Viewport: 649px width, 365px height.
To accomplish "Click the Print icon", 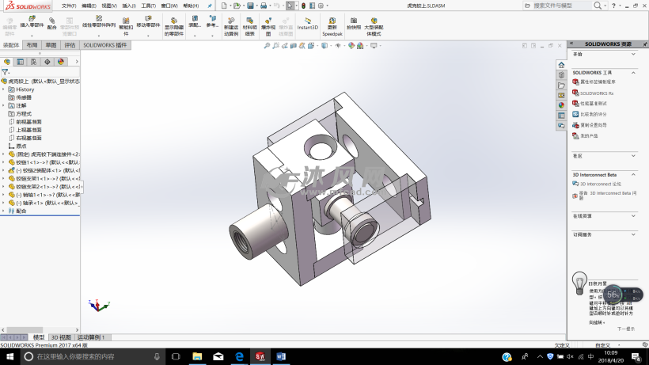I will (x=264, y=6).
